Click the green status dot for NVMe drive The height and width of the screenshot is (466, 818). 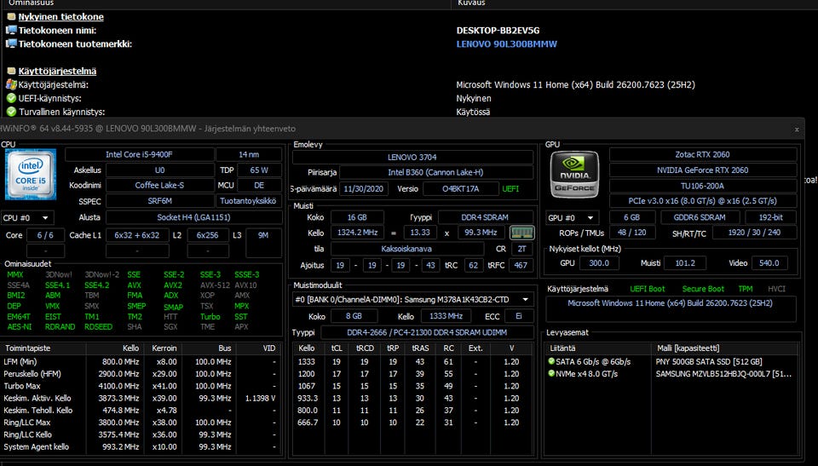coord(551,374)
